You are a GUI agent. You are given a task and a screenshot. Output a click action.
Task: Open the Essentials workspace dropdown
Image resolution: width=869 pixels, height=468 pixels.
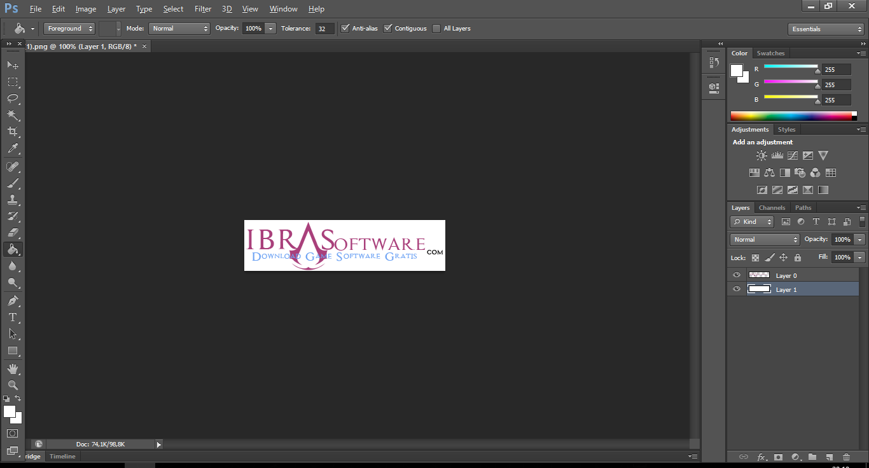pyautogui.click(x=825, y=29)
